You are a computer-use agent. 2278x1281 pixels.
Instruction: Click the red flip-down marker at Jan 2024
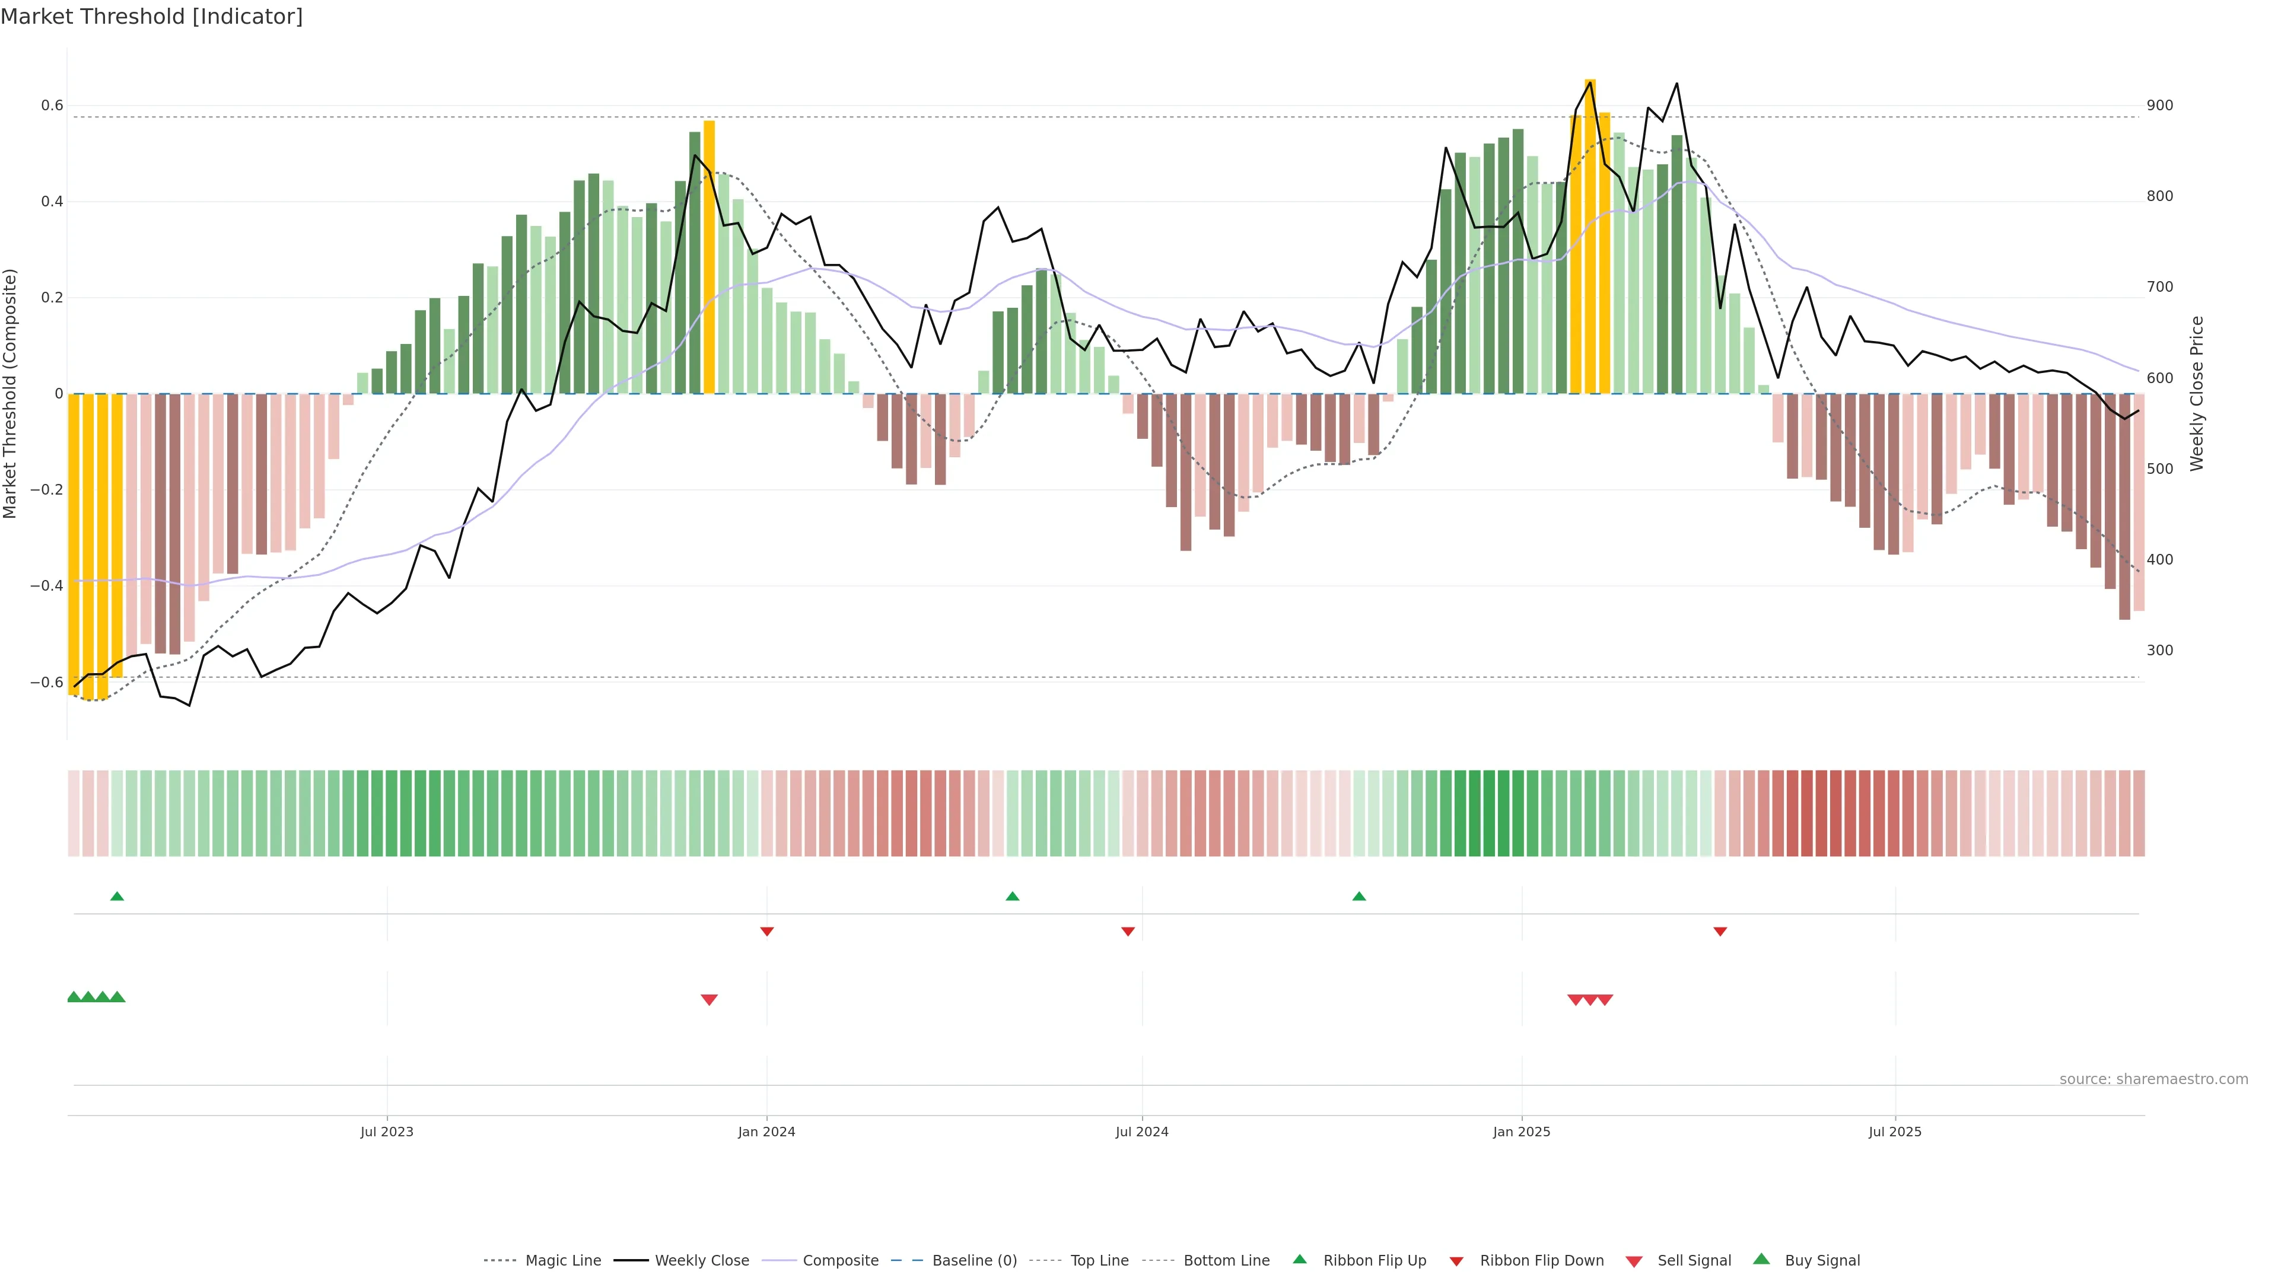(766, 931)
